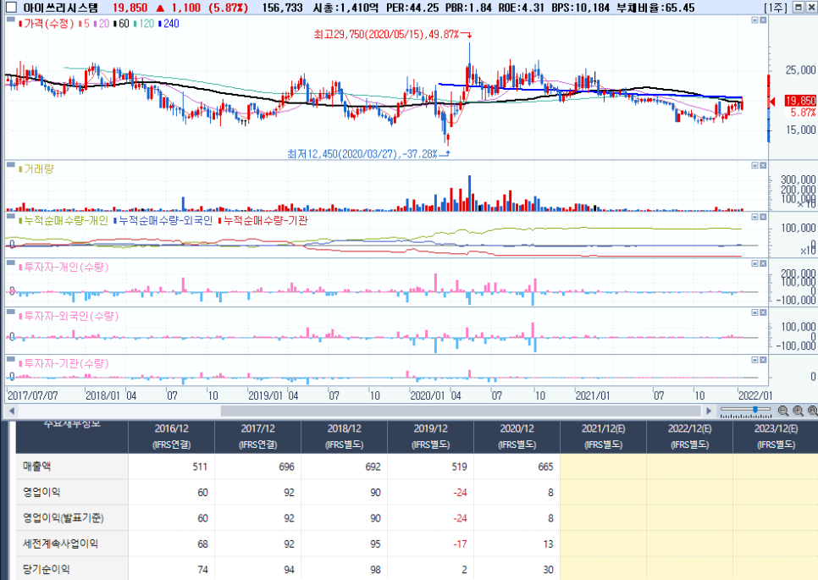Expand the 거래량 panel menu handle
Viewport: 818px width, 580px height.
coord(10,164)
